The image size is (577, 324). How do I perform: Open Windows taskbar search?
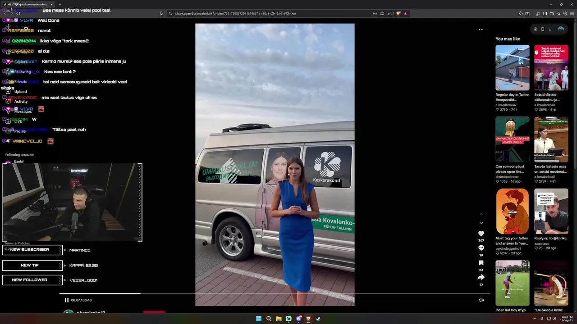(x=269, y=319)
